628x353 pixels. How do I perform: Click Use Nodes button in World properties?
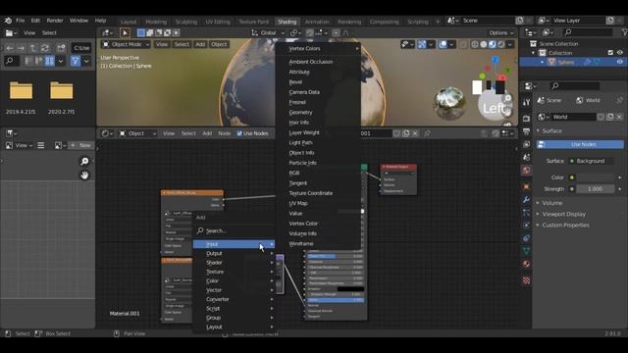580,144
